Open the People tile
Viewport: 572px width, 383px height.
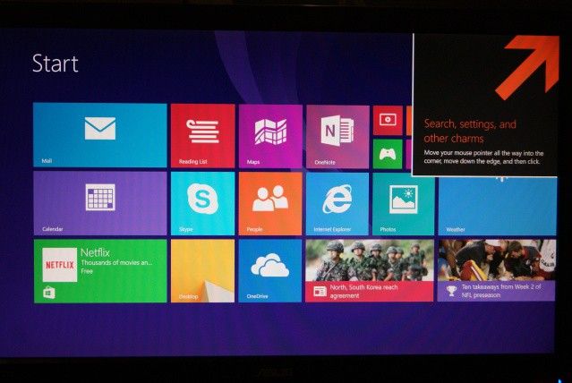(x=270, y=204)
